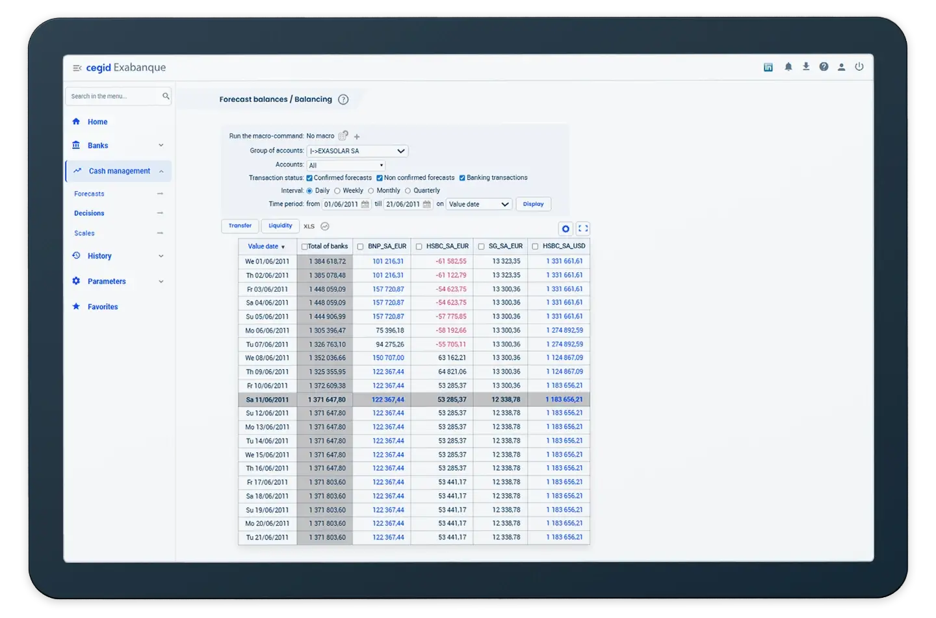Click the power/logout icon
The width and height of the screenshot is (936, 618).
[859, 66]
